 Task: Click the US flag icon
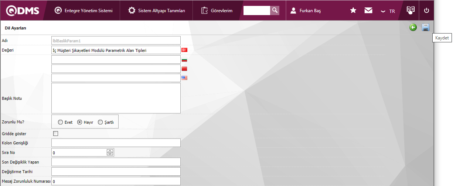184,78
